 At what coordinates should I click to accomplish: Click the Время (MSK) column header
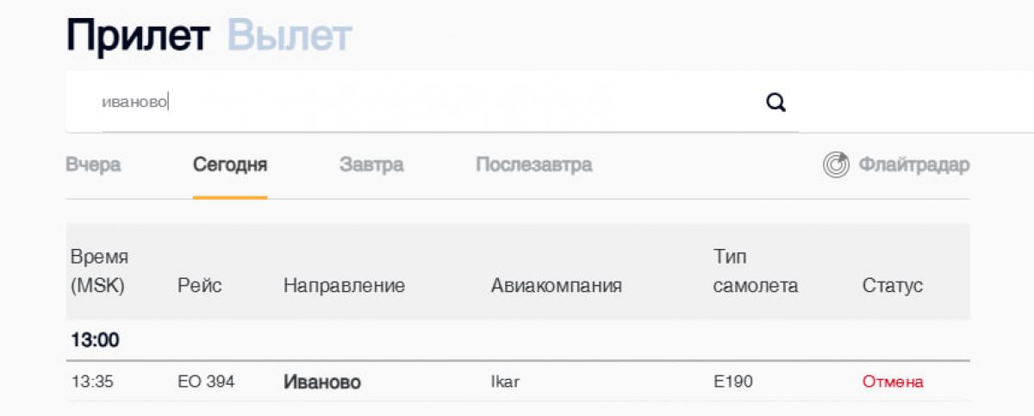pos(99,271)
